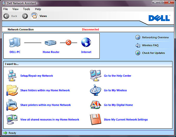Click the DELL-PC computer icon
This screenshot has width=176, height=137.
click(x=15, y=42)
